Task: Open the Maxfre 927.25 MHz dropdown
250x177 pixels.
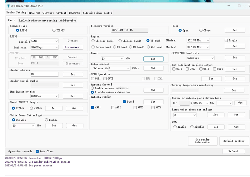Action: point(198,47)
